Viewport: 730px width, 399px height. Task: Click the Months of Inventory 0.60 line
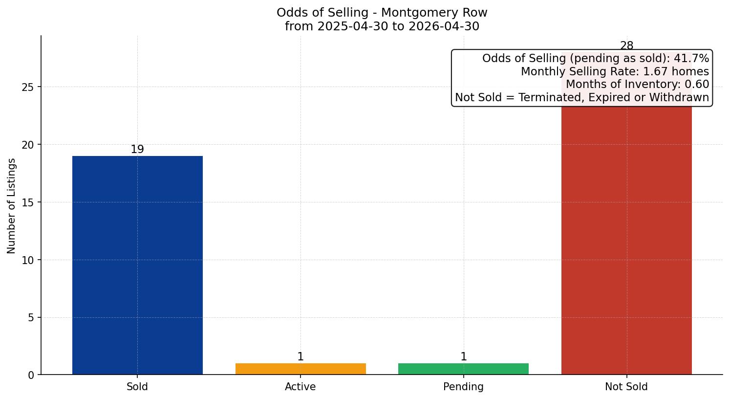(x=637, y=84)
